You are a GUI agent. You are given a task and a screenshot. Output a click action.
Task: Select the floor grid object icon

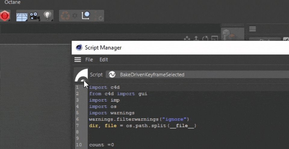(x=22, y=17)
